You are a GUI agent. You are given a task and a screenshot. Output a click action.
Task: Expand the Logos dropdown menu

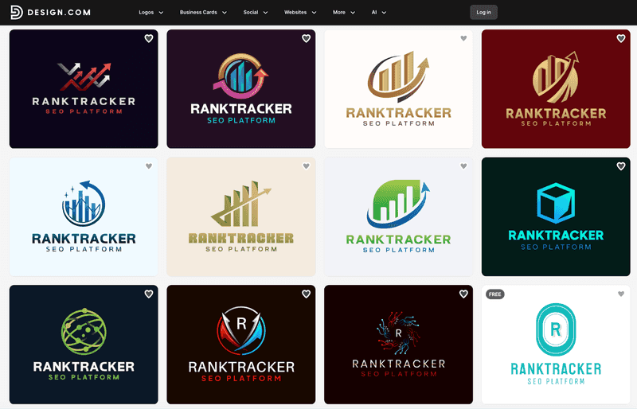151,13
